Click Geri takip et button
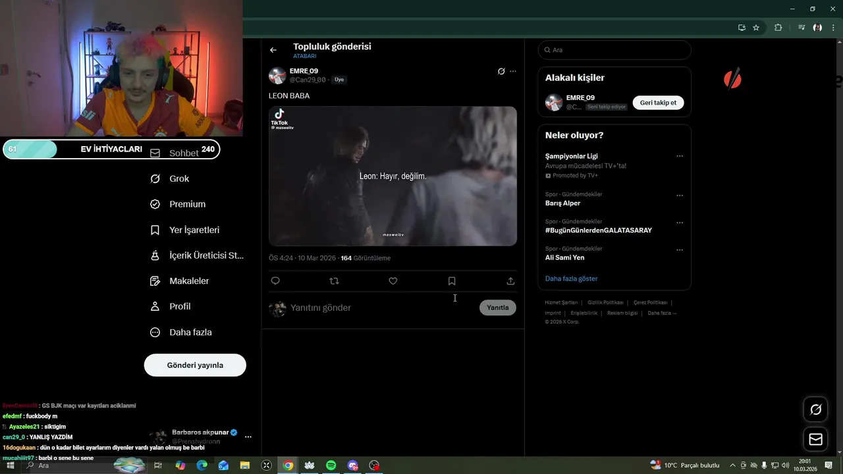This screenshot has width=843, height=474. [x=659, y=103]
